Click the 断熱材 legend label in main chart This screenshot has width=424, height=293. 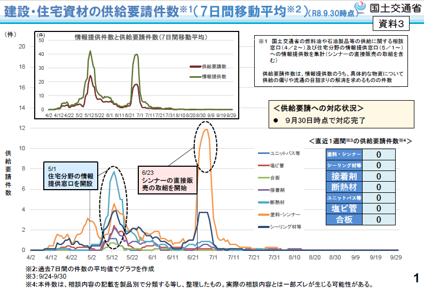click(x=277, y=202)
